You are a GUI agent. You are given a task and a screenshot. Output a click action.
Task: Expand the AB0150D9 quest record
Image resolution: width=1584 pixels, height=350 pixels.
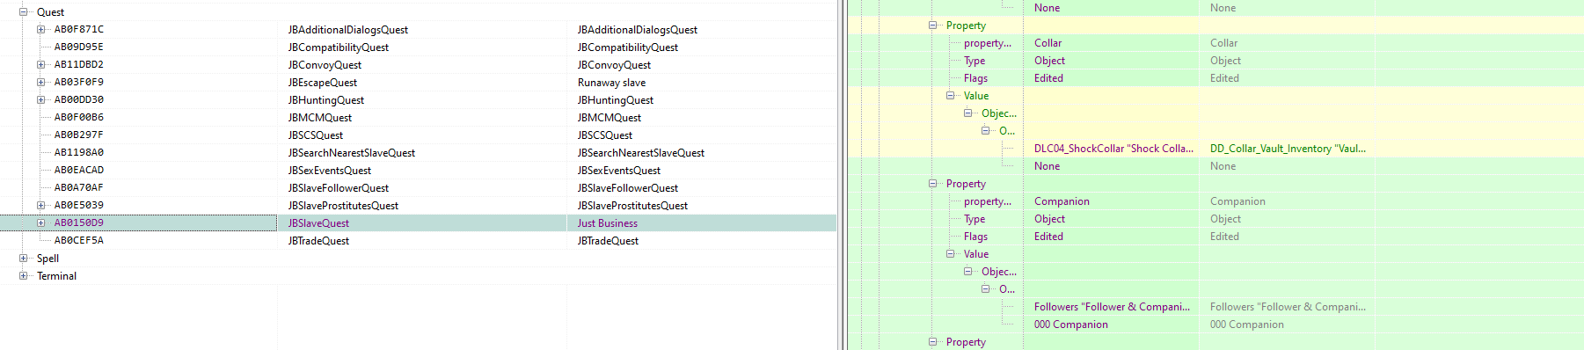41,223
